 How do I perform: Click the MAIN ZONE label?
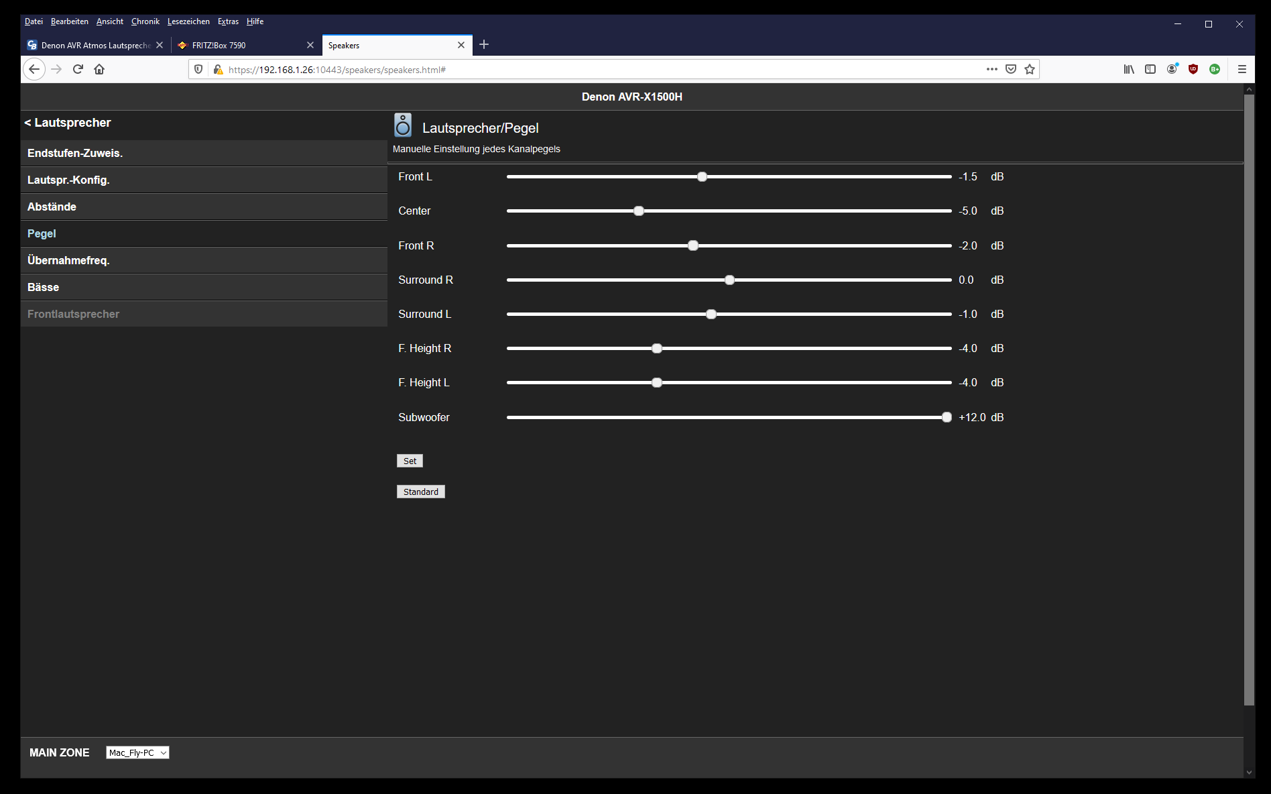[x=60, y=752]
